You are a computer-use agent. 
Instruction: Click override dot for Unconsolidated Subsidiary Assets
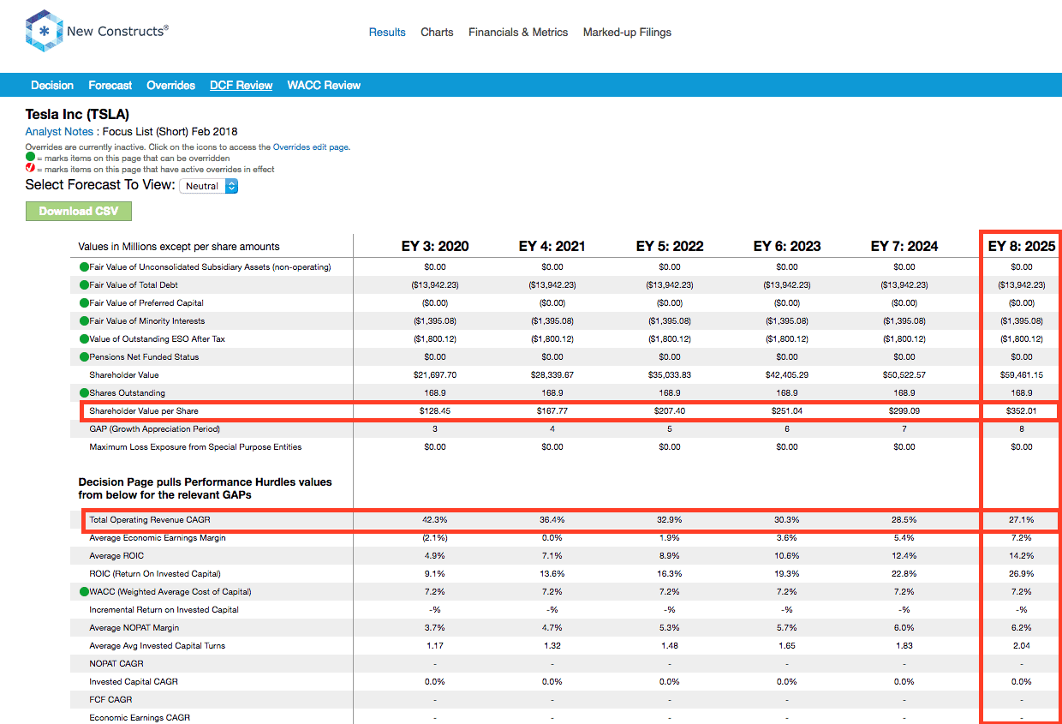[84, 266]
